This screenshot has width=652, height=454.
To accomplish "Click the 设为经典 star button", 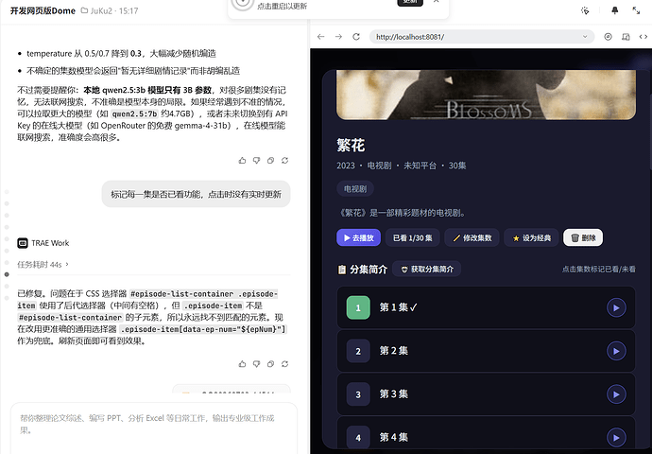I will click(531, 237).
